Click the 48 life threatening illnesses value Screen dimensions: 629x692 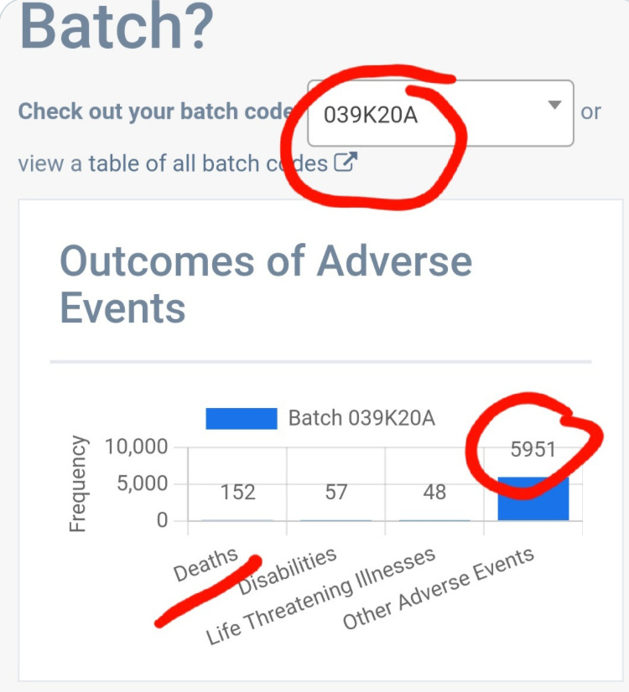pyautogui.click(x=434, y=492)
